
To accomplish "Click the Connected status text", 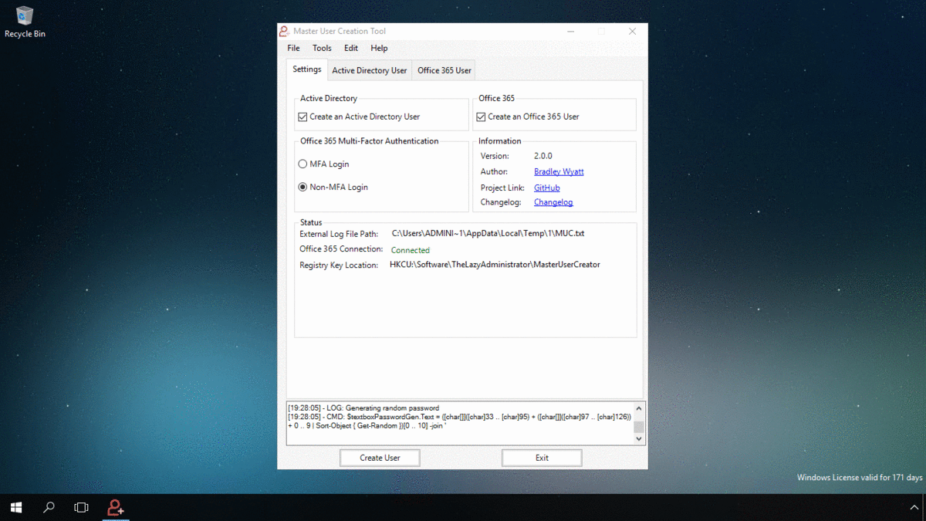I will tap(411, 250).
